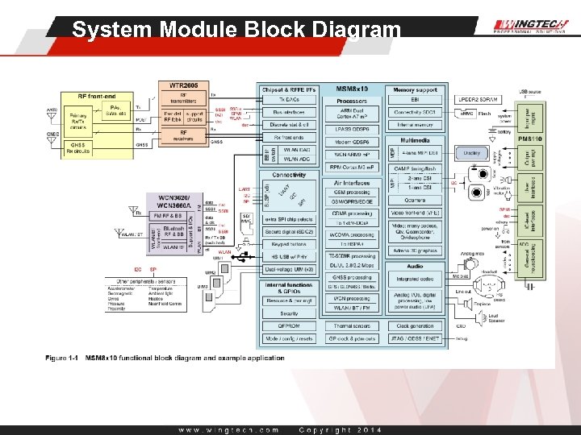
Task: Click the QFPROM block
Action: (x=290, y=326)
